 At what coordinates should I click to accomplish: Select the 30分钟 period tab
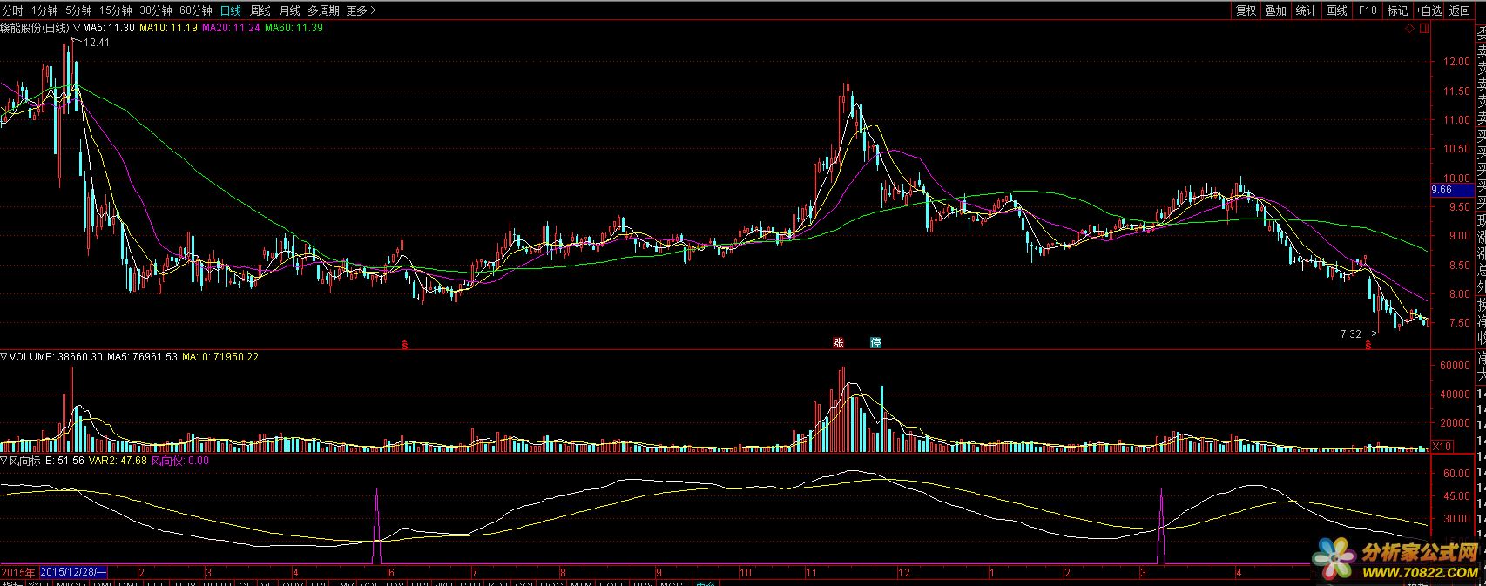coord(156,10)
